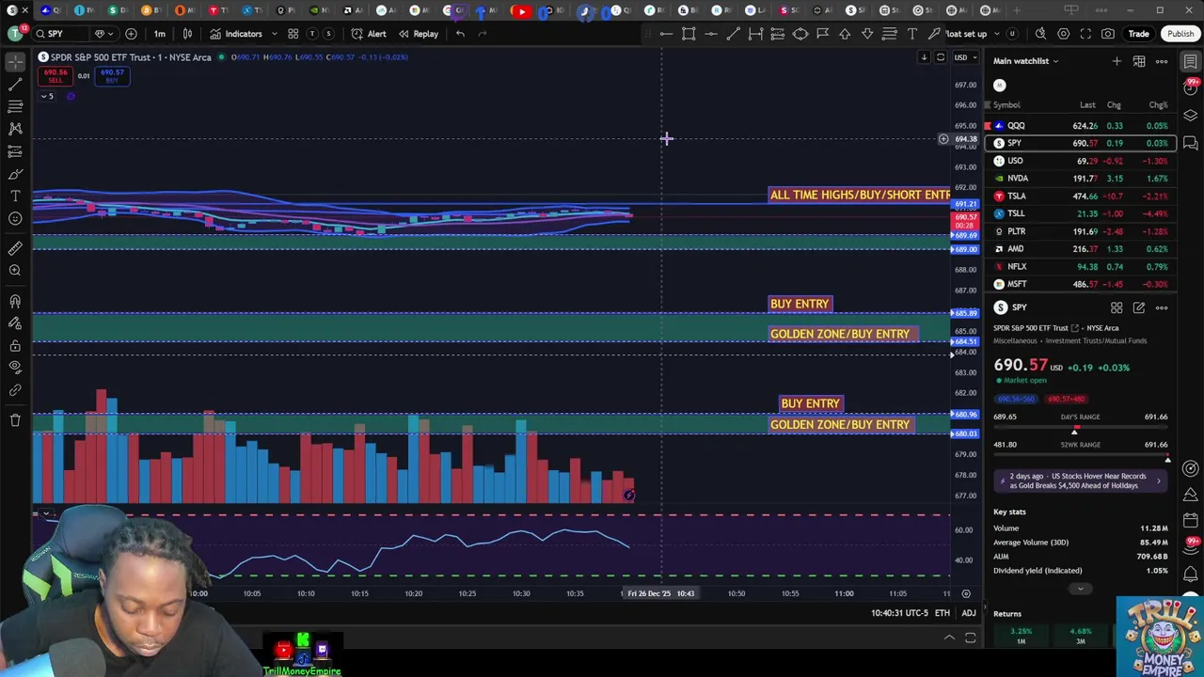Select NVDA in the watchlist
This screenshot has height=677, width=1204.
[1080, 178]
